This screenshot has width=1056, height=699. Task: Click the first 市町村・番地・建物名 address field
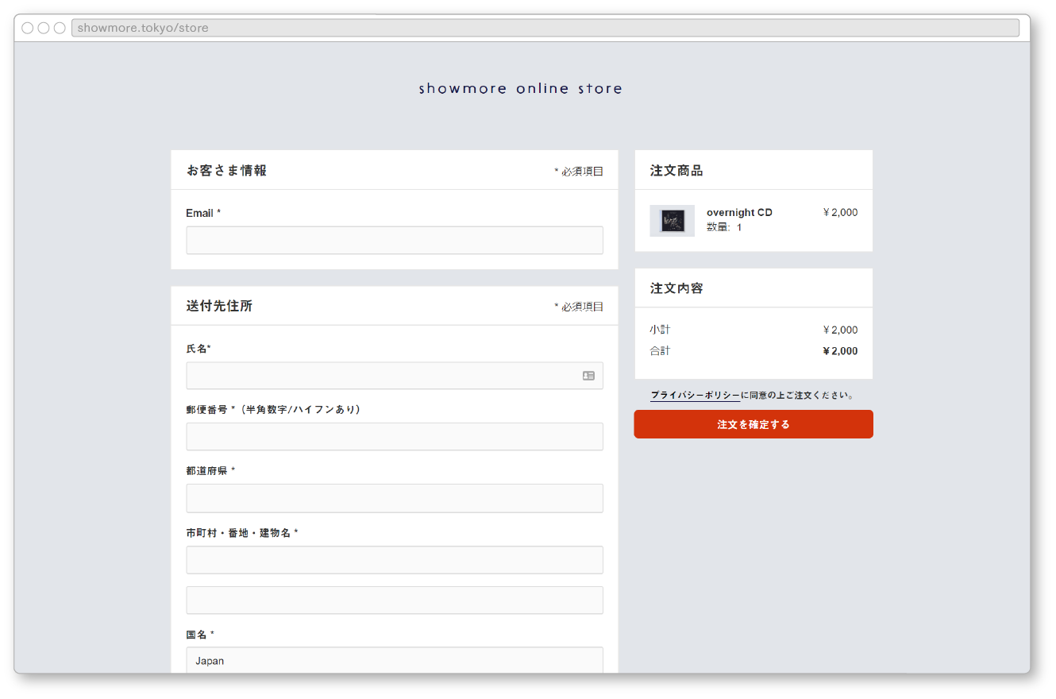[x=395, y=560]
